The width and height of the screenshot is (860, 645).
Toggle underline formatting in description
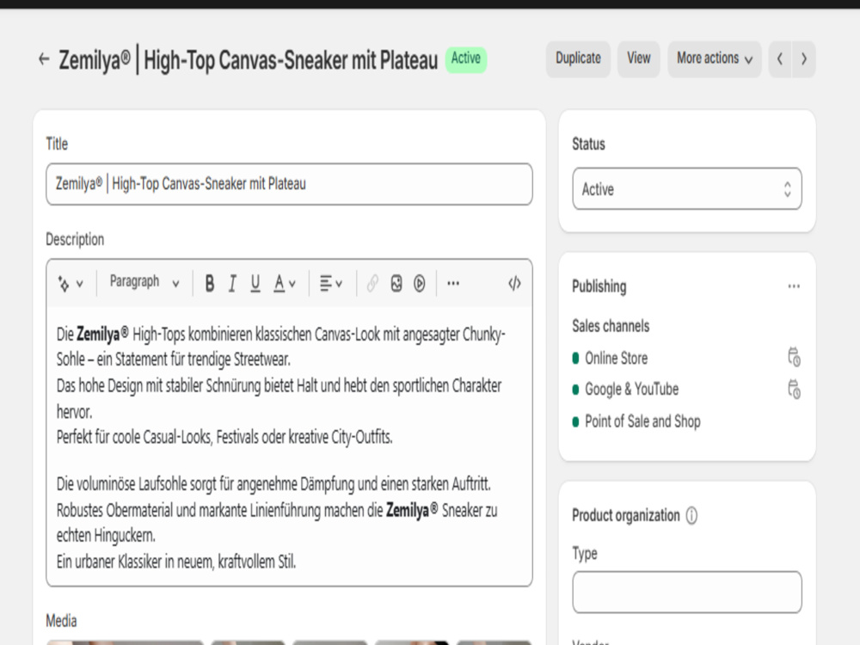[255, 284]
